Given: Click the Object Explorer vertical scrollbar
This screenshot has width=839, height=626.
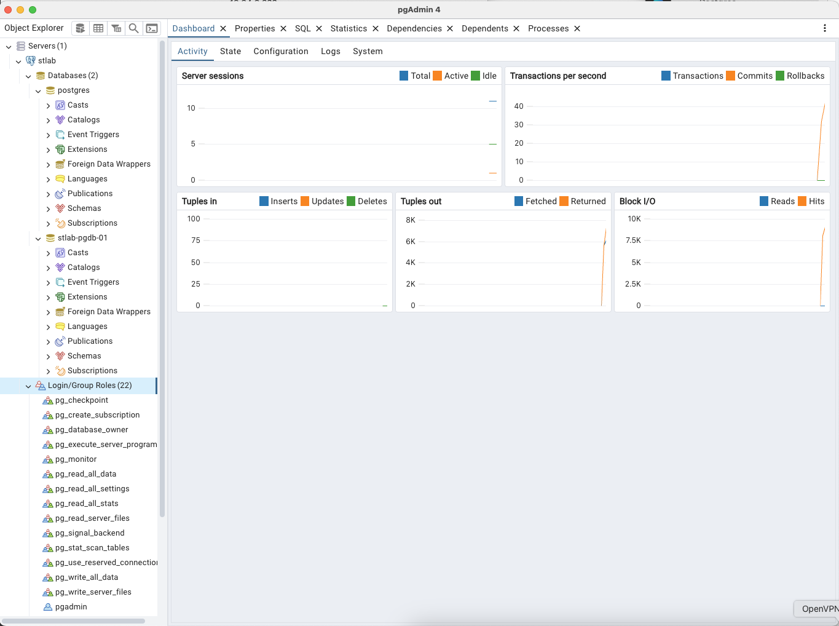Looking at the screenshot, I should click(x=162, y=277).
